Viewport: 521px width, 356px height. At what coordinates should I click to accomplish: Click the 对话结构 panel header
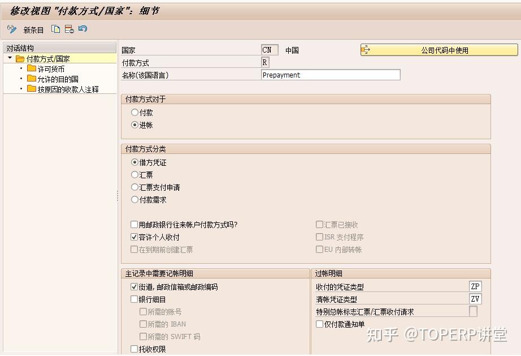(60, 48)
